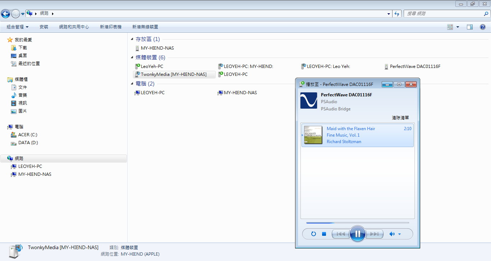Open 音樂 library
Screen dimensions: 491x261
click(19, 95)
